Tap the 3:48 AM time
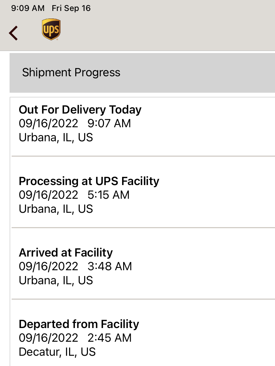275x366 pixels. (x=109, y=266)
